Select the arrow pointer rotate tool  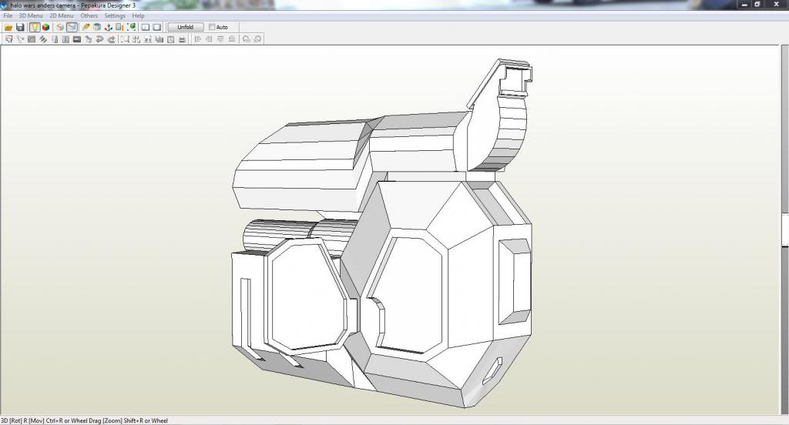pos(20,39)
